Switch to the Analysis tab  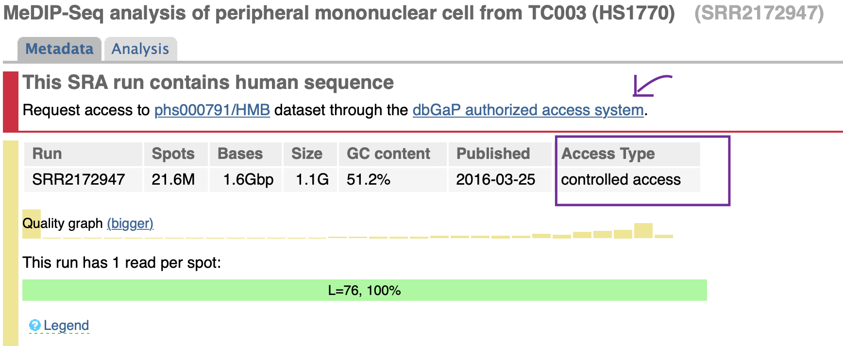pos(140,49)
